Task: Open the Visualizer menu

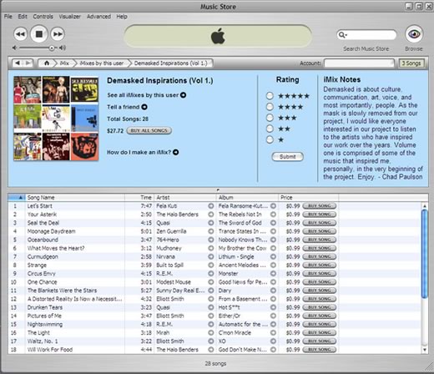Action: click(69, 17)
